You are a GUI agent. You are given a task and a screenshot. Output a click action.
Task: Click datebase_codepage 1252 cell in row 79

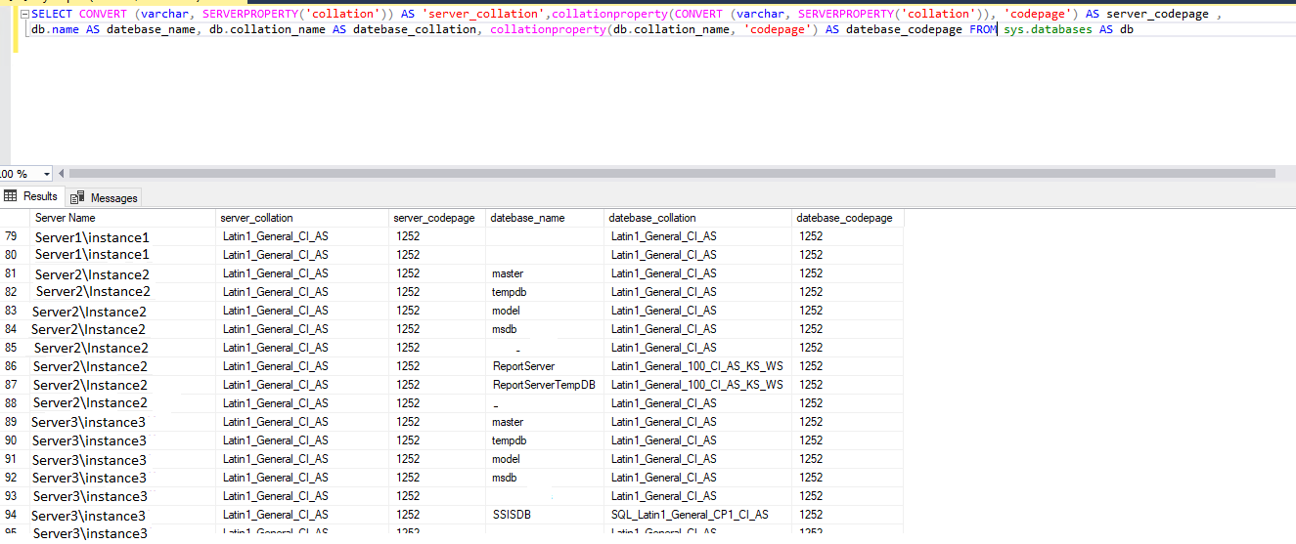pyautogui.click(x=848, y=236)
